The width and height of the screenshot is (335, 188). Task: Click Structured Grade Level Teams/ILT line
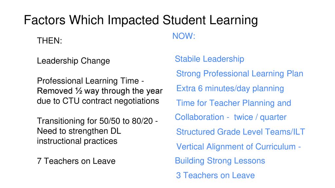coord(240,132)
